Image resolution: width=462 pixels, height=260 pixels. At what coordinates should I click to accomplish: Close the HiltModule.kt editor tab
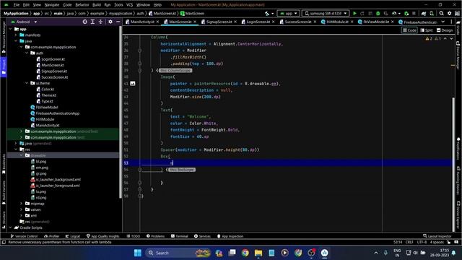tap(352, 22)
